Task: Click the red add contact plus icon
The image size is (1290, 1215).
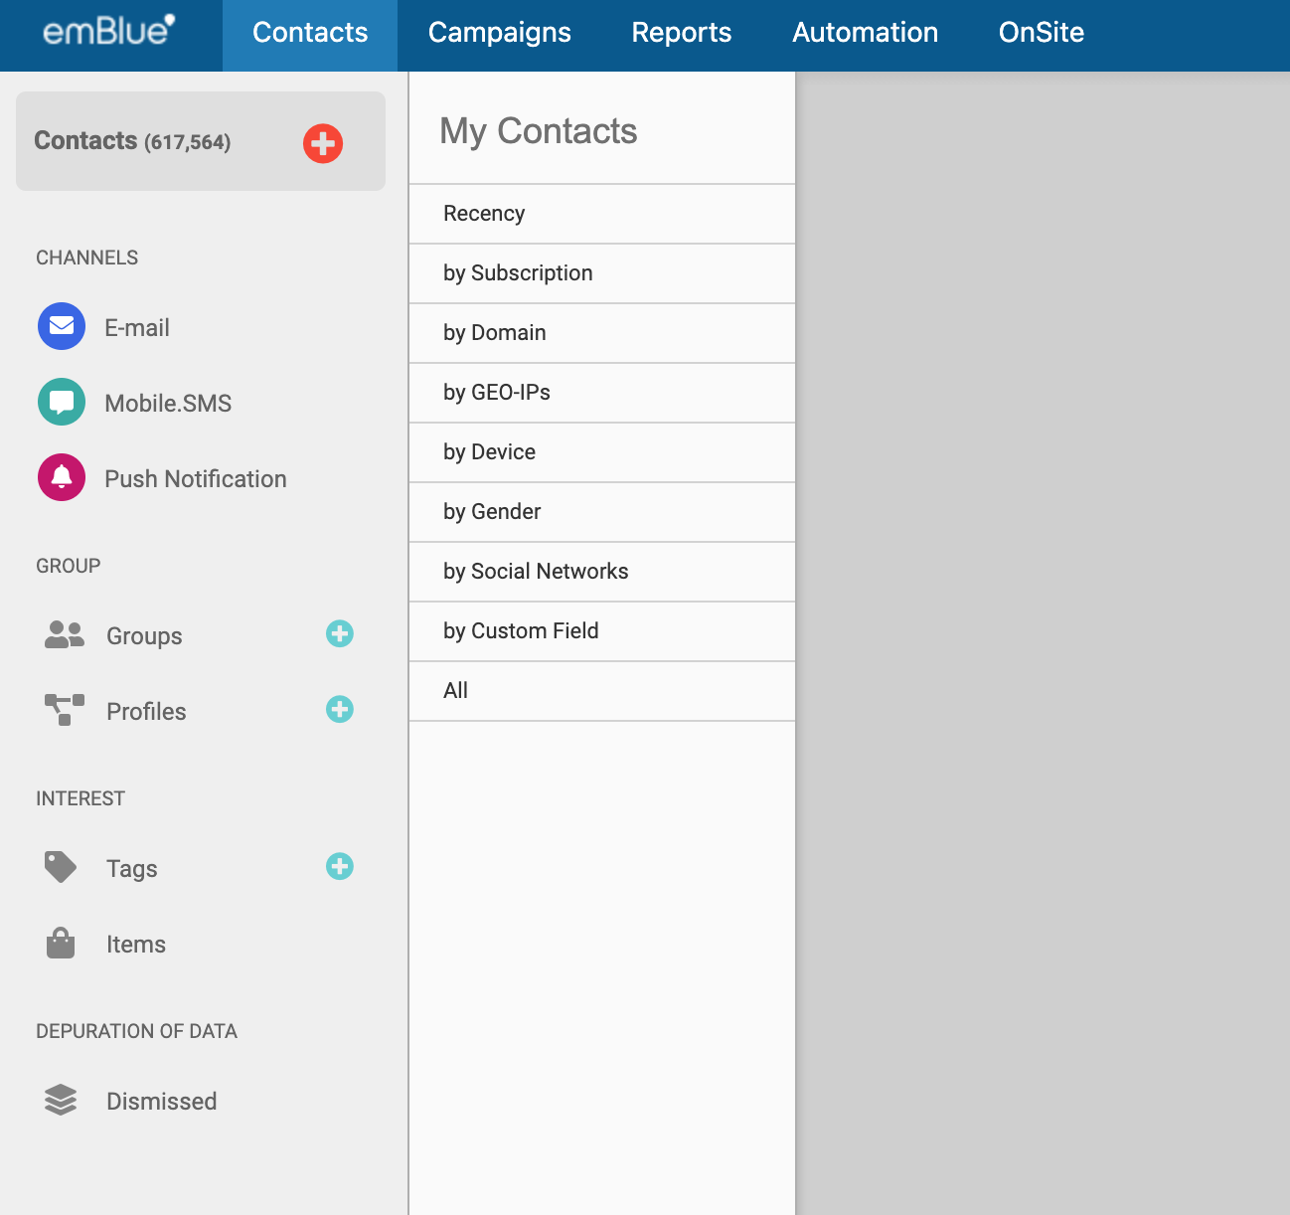Action: point(323,143)
